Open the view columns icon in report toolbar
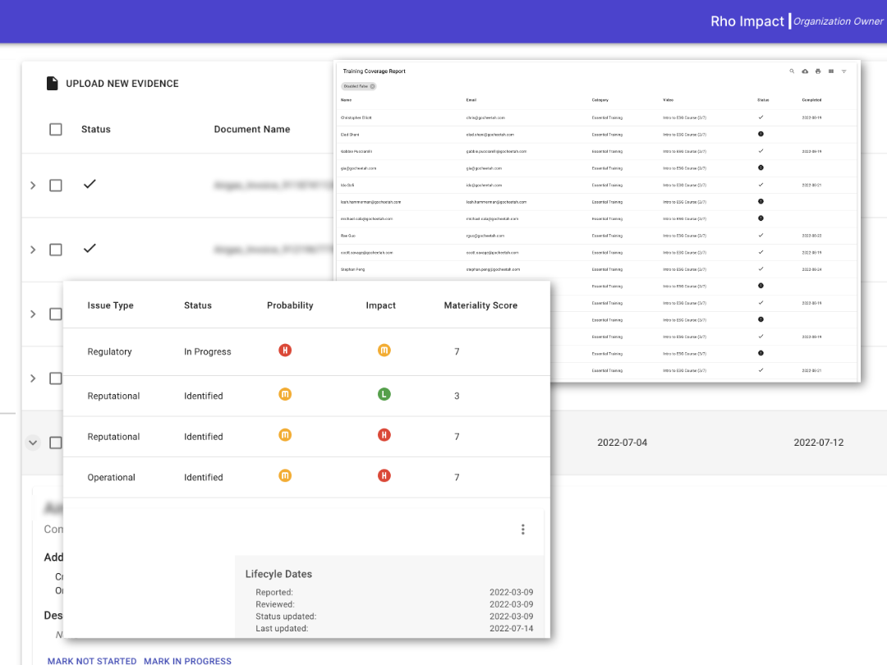 pos(830,71)
